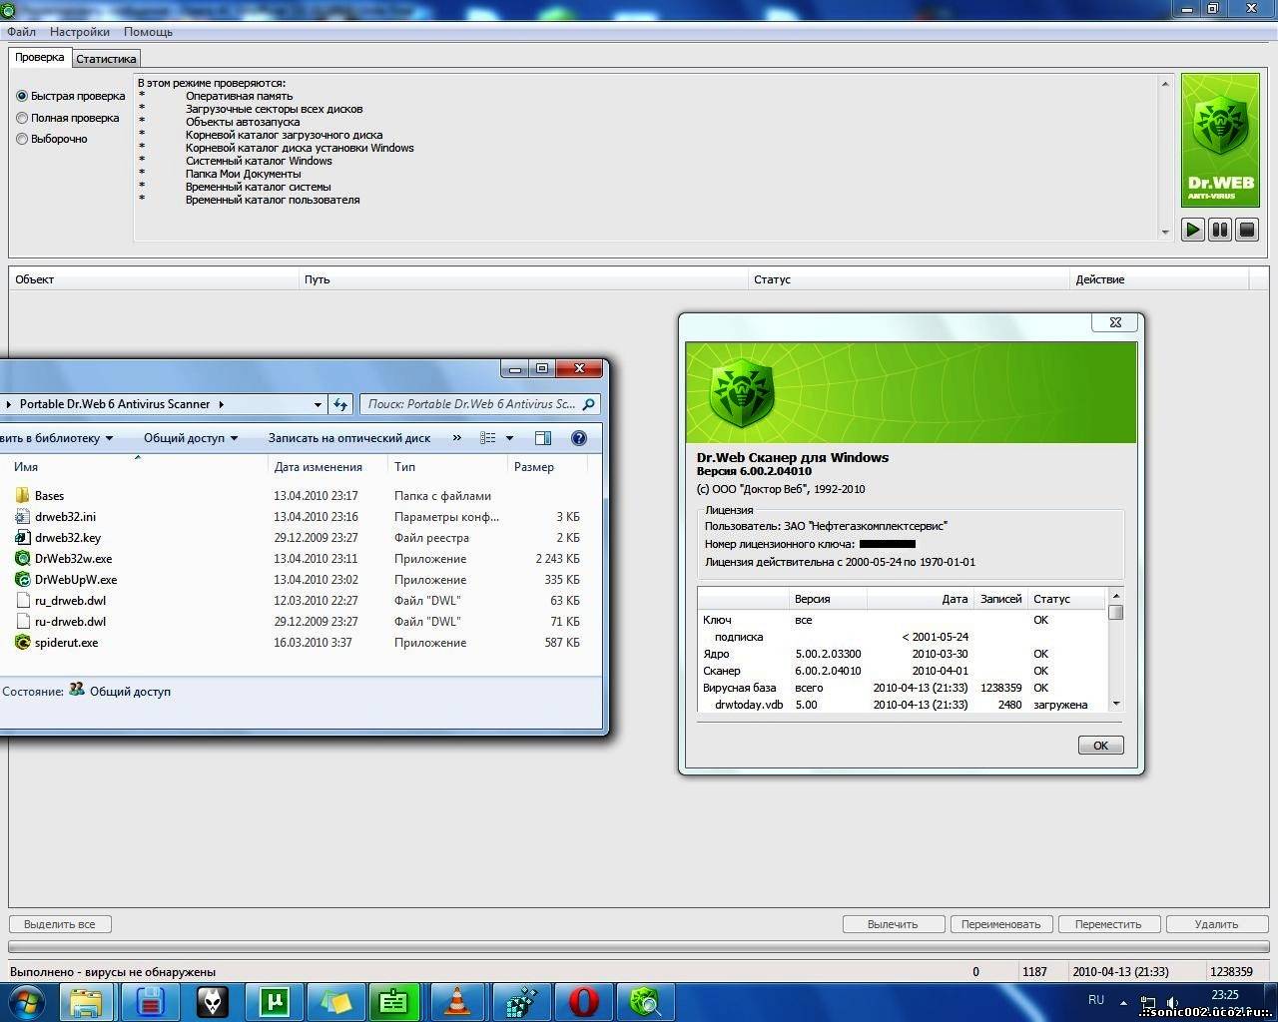Select the drweb32.ini file icon
Image resolution: width=1278 pixels, height=1022 pixels.
(23, 517)
